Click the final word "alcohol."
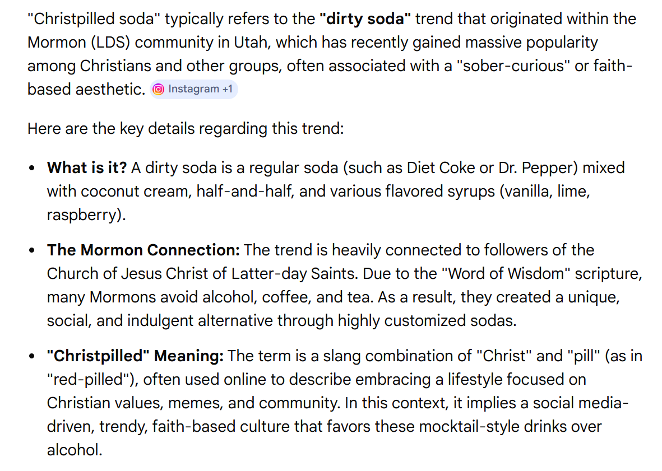This screenshot has height=471, width=662. pos(75,450)
